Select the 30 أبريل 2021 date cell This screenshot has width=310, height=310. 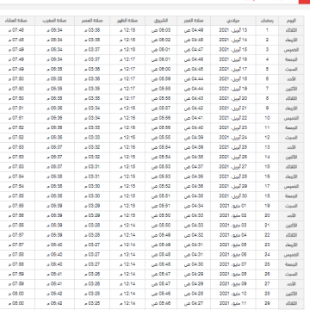click(x=233, y=196)
